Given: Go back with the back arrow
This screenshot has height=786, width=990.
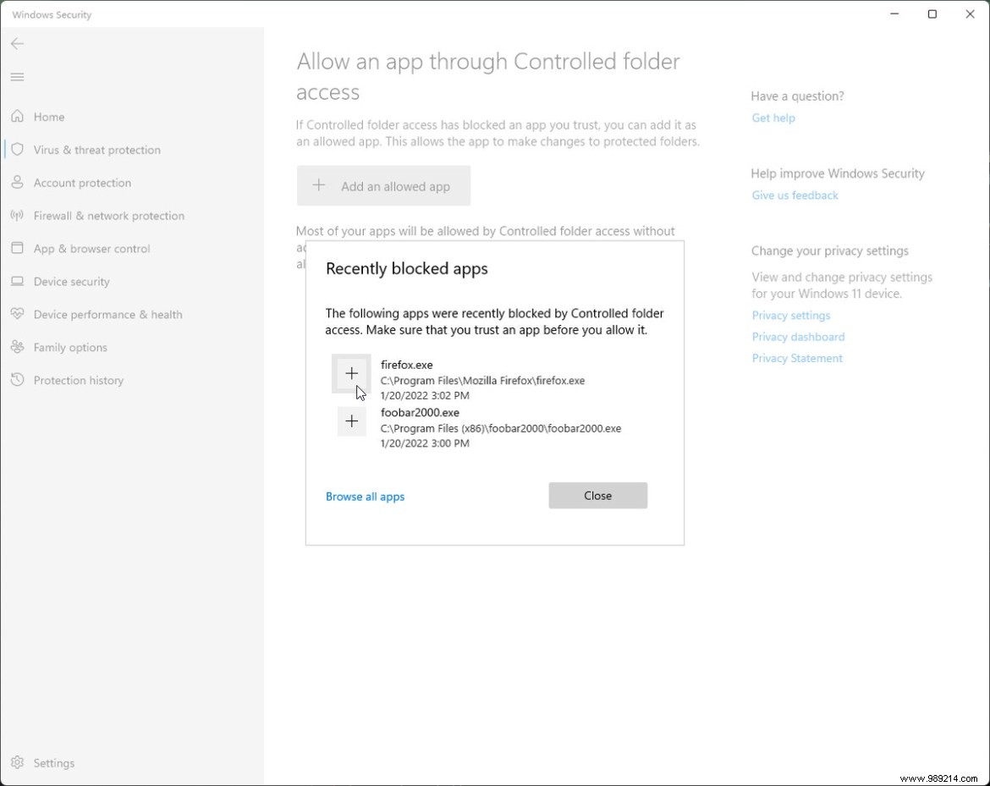Looking at the screenshot, I should [17, 43].
